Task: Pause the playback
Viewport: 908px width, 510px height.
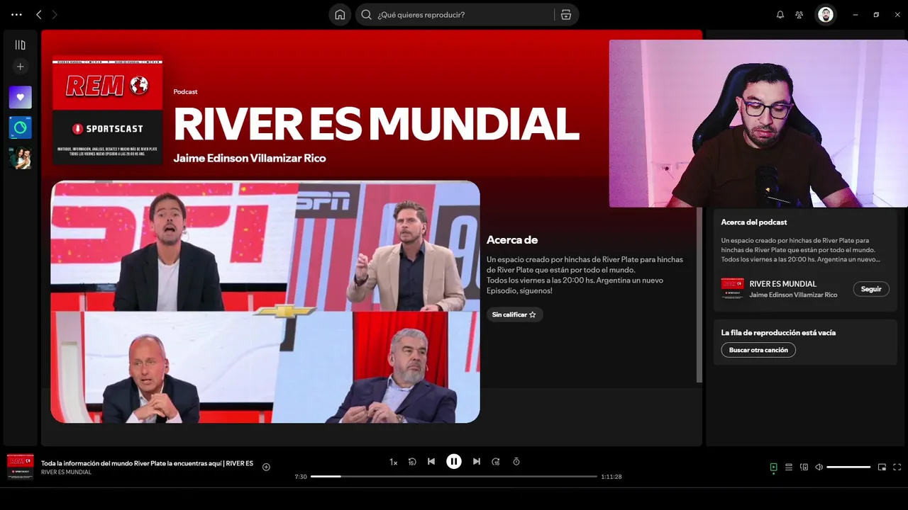Action: click(x=454, y=462)
